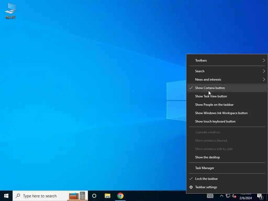Viewport: 268px width, 201px height.
Task: Enable Show Task View button
Action: [x=227, y=96]
